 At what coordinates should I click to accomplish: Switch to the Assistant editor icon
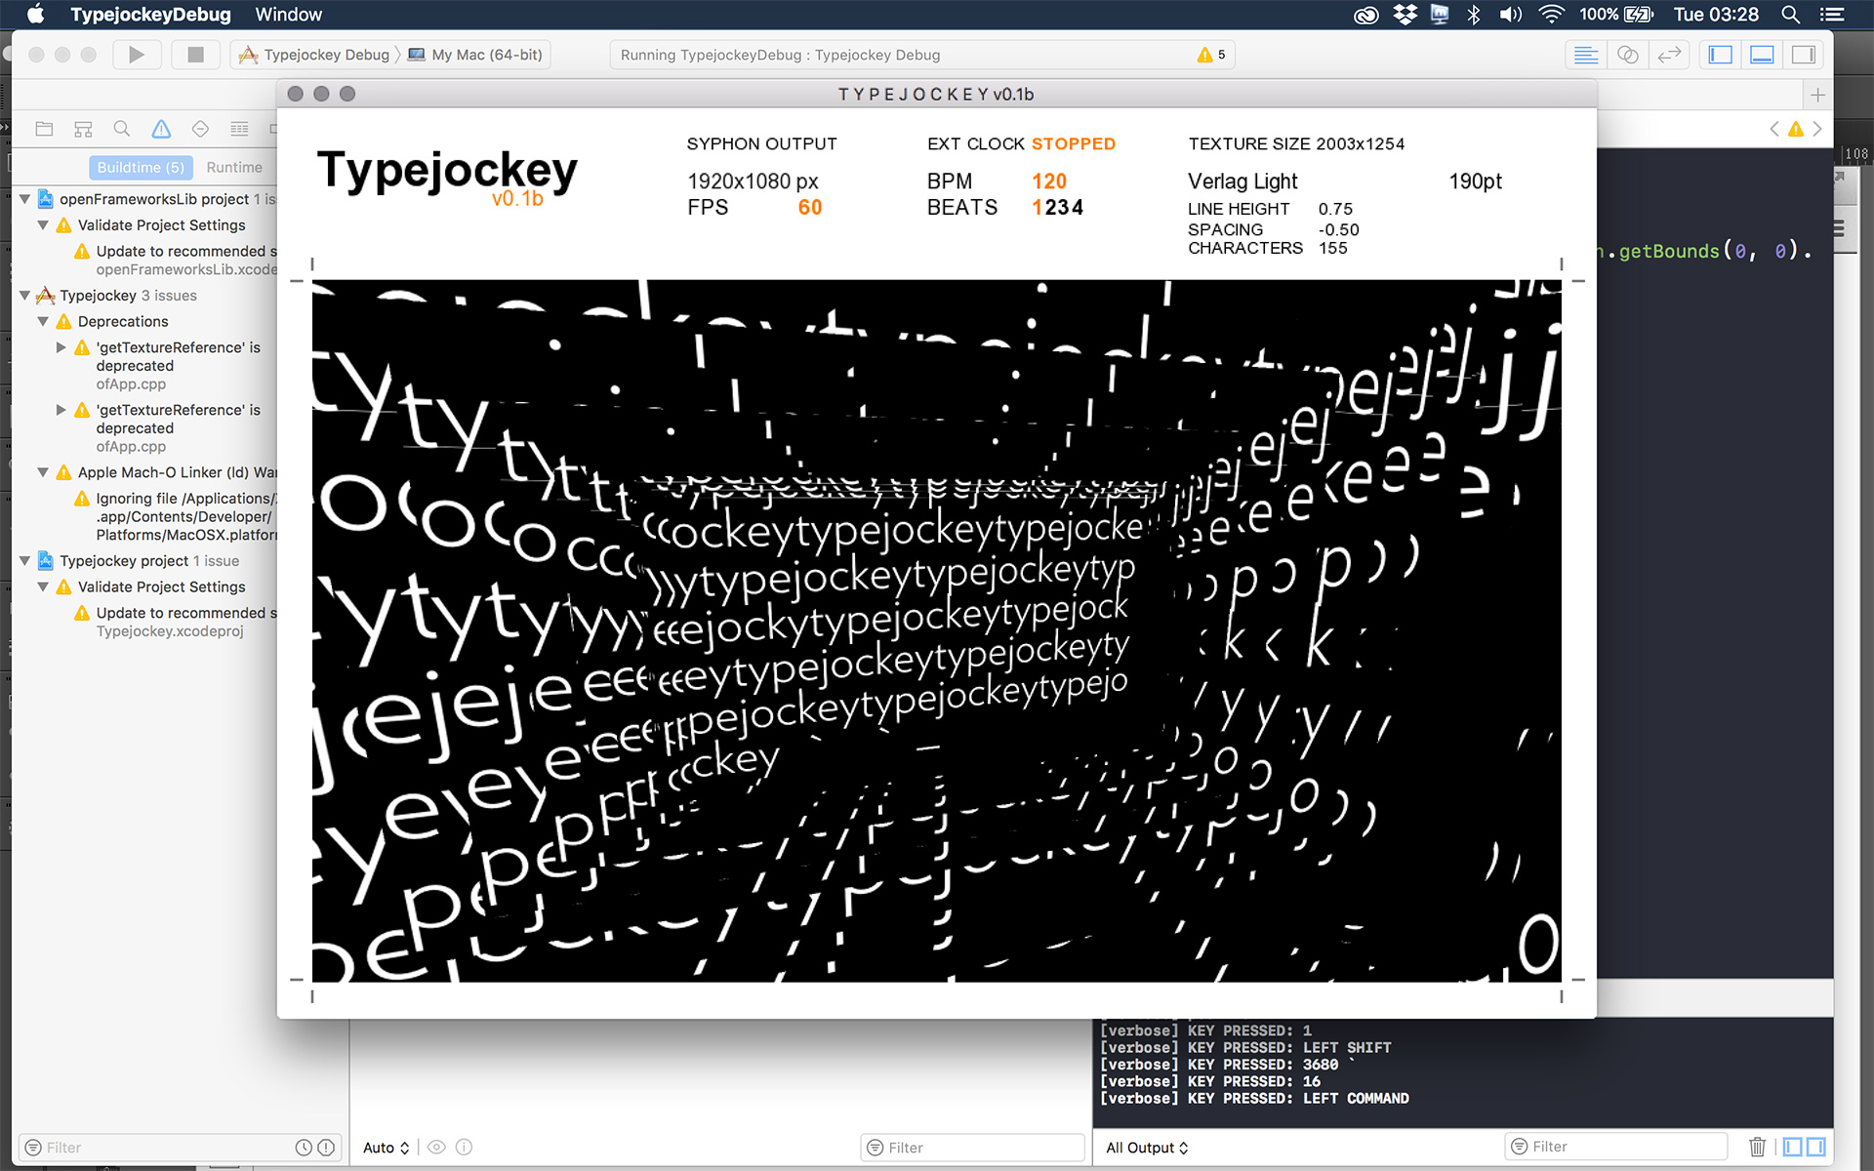click(1627, 55)
